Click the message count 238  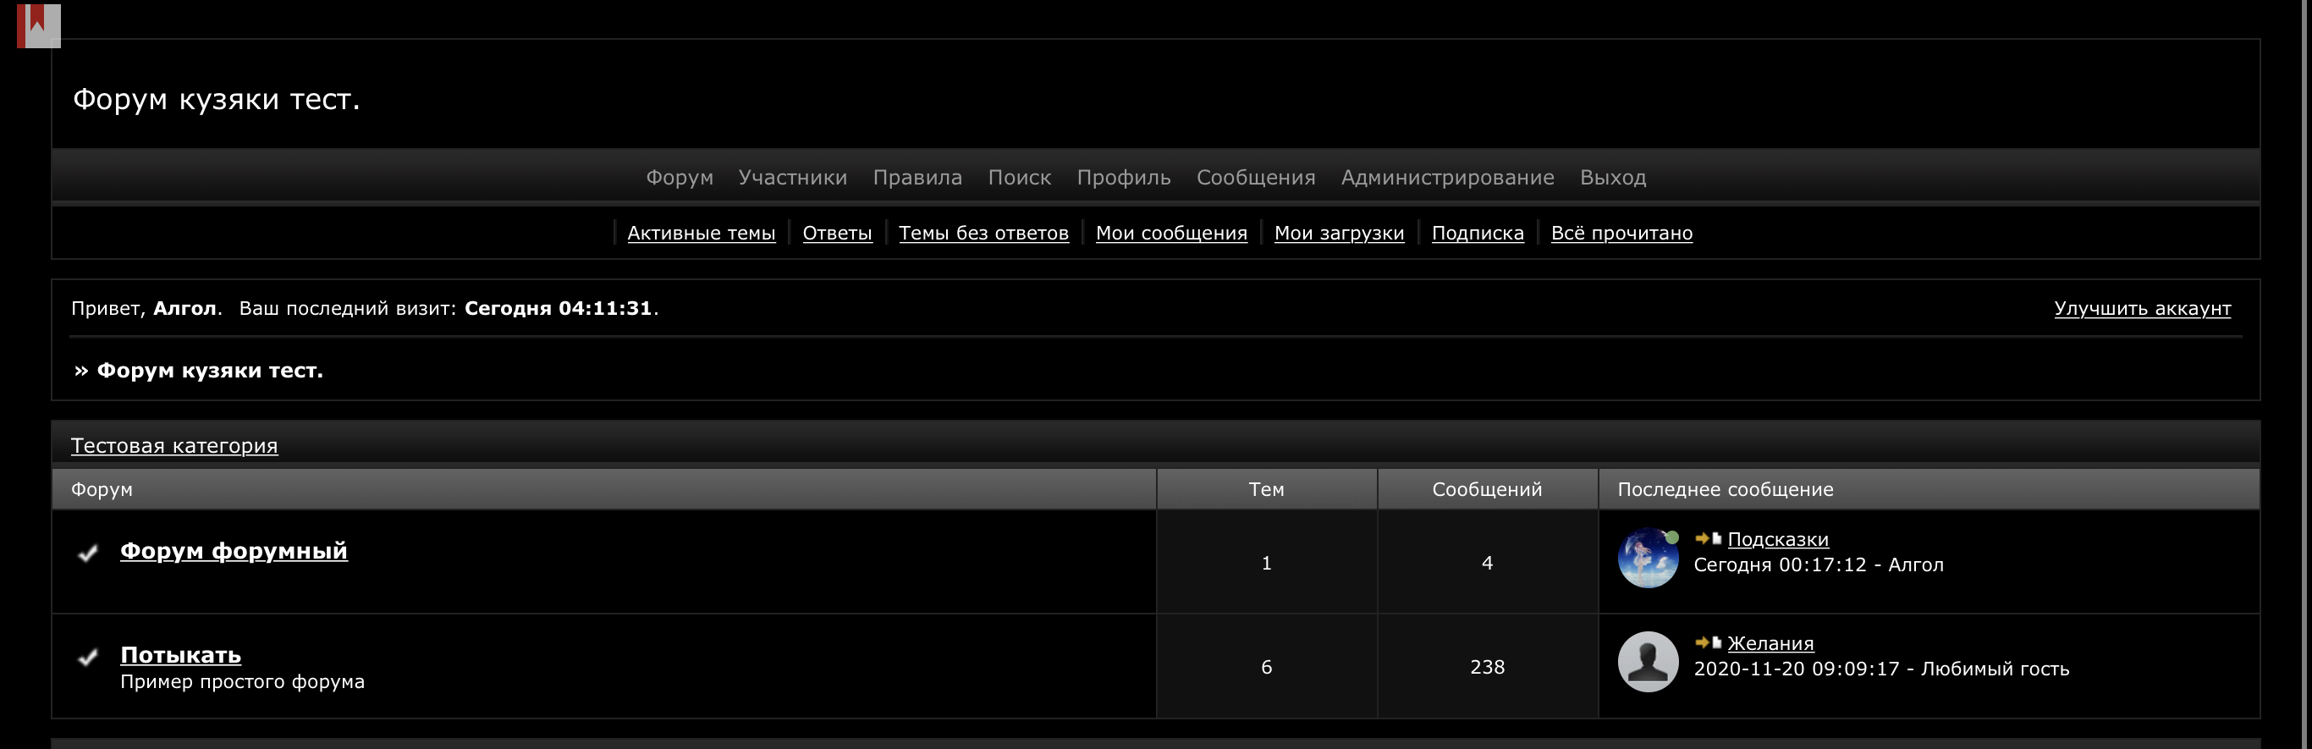click(x=1487, y=667)
